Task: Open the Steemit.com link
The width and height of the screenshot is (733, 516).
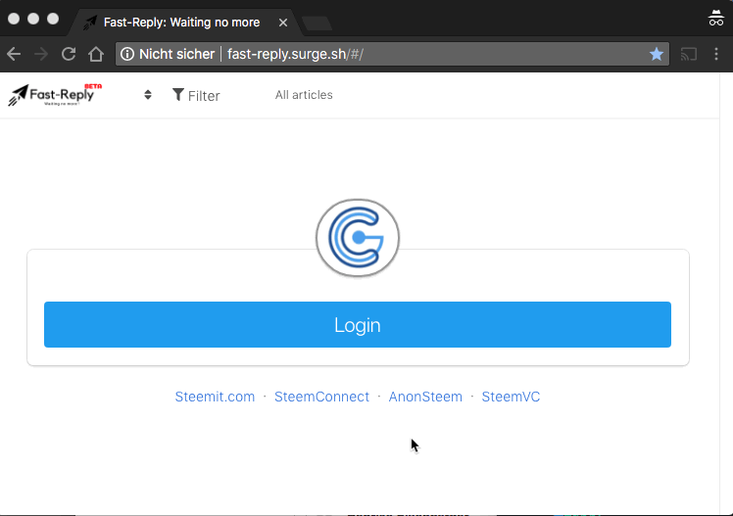Action: [215, 397]
